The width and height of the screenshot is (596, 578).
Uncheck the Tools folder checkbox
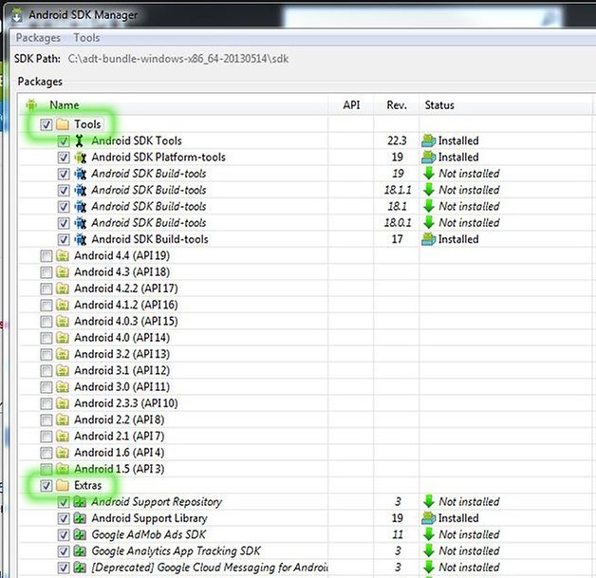[46, 124]
